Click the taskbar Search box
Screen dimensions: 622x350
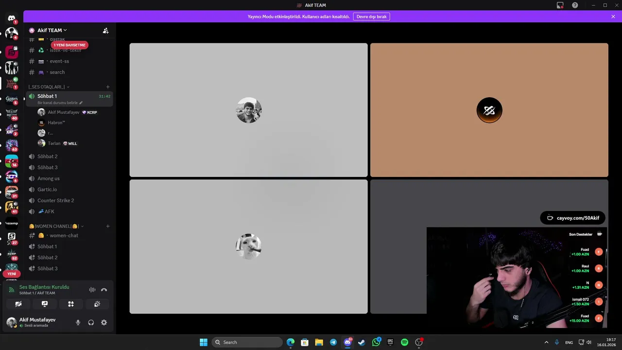pyautogui.click(x=247, y=342)
